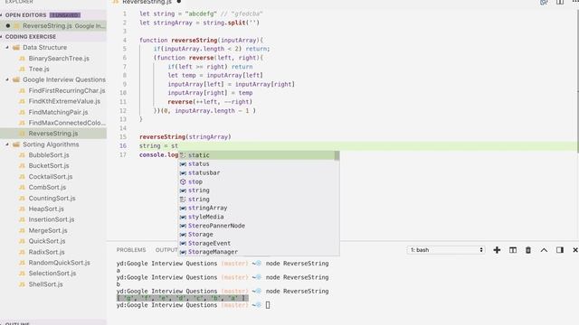Click the Data Structure folder icon
Viewport: 579px width, 325px height.
(x=16, y=48)
